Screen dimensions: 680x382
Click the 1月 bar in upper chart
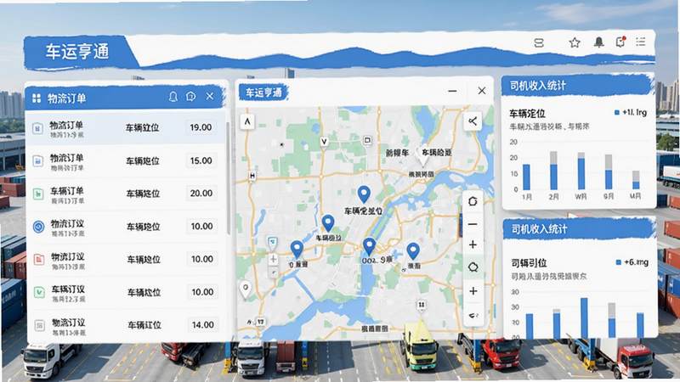coord(526,177)
